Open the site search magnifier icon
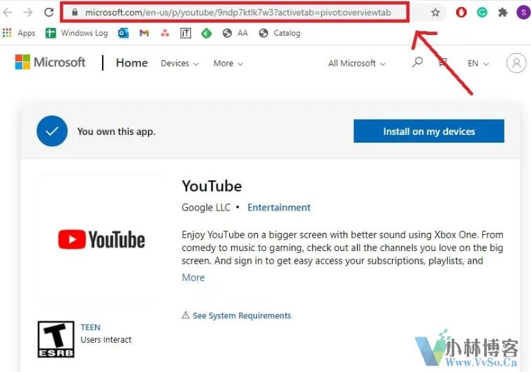531x372 pixels. coord(417,62)
